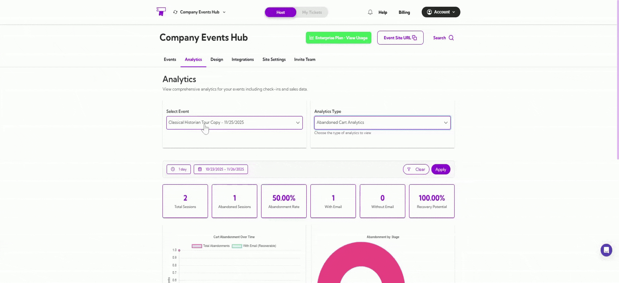Open the date range picker 10/23/2025 - 11/26/2025
Image resolution: width=619 pixels, height=283 pixels.
point(221,169)
